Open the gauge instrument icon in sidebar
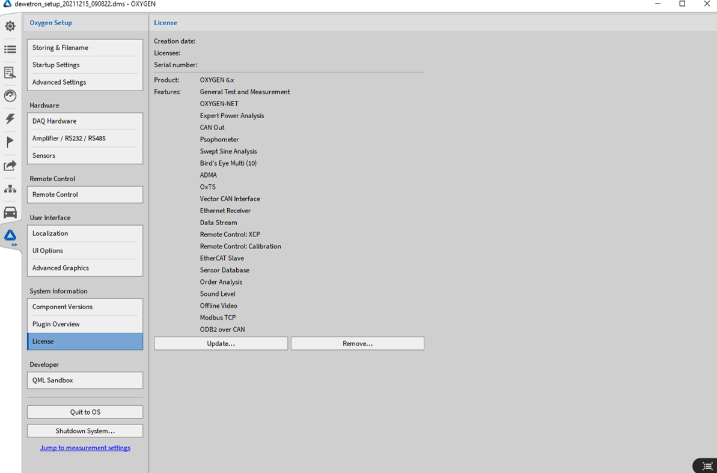The width and height of the screenshot is (717, 473). (x=10, y=96)
